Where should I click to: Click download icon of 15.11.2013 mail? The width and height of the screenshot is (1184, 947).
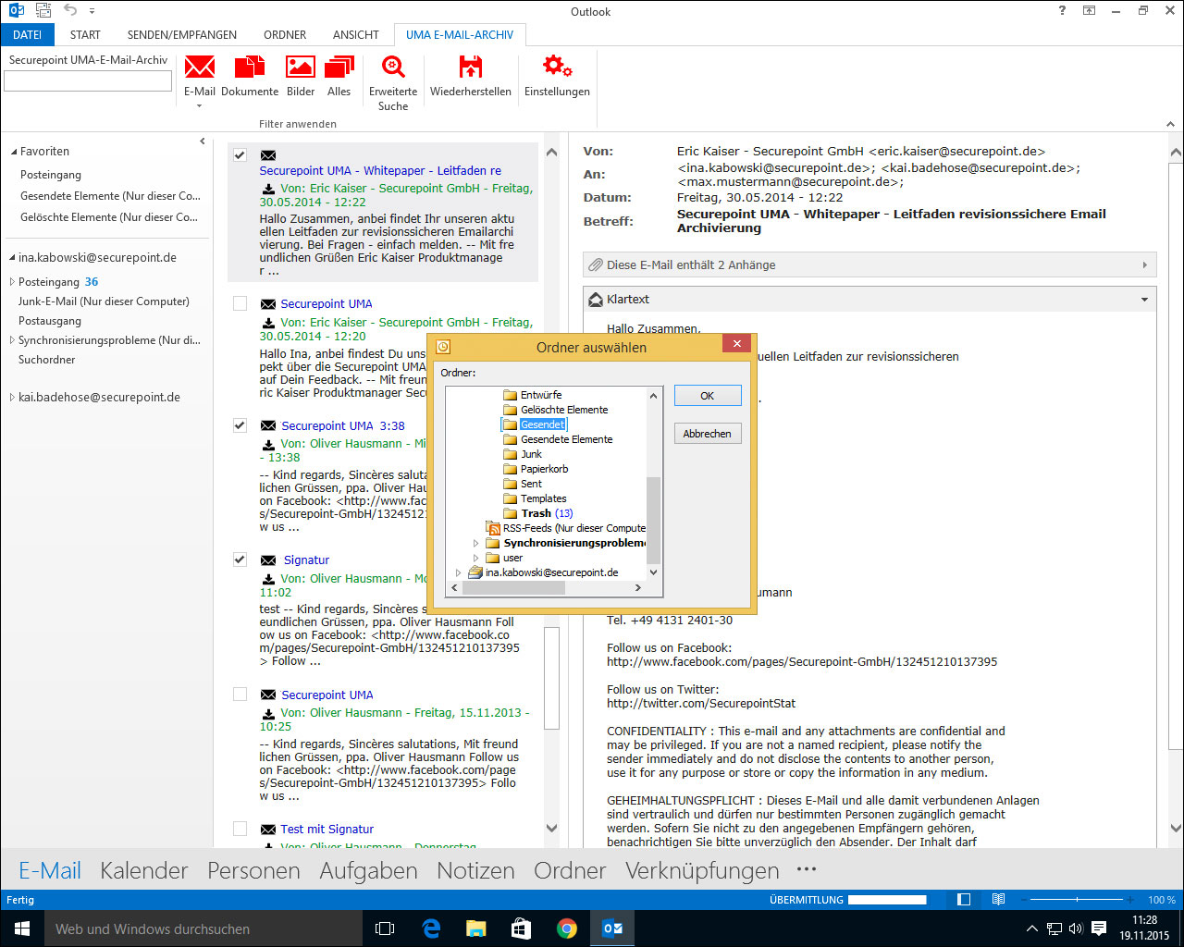point(268,713)
